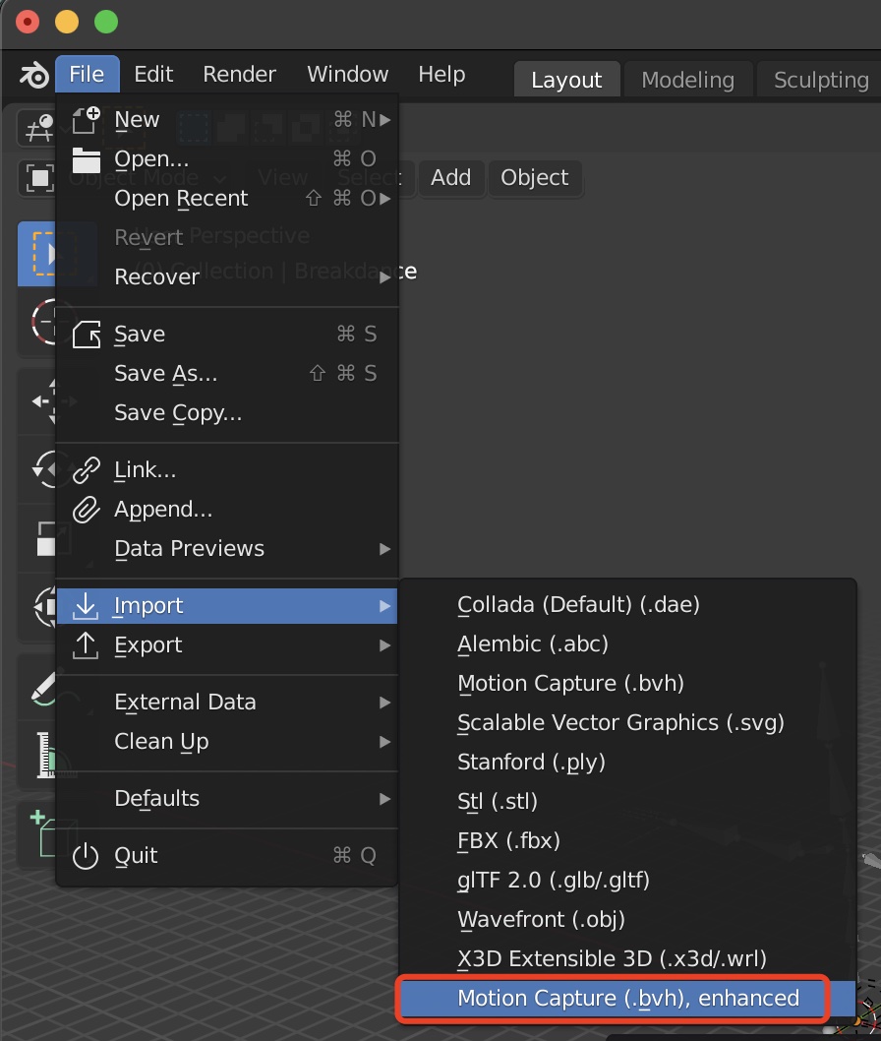Import Scalable Vector Graphics (.svg)

pyautogui.click(x=627, y=722)
